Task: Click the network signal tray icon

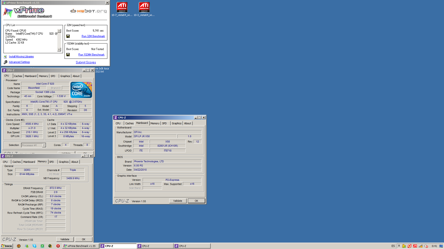Action: coord(421,246)
